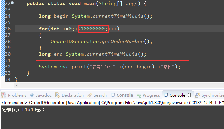
Task: Click the Progress tab icon
Action: pos(139,95)
